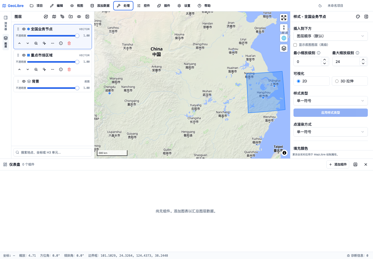Move 重点市场区域 layer down
Viewport: 373px width, 259px height.
[28, 69]
